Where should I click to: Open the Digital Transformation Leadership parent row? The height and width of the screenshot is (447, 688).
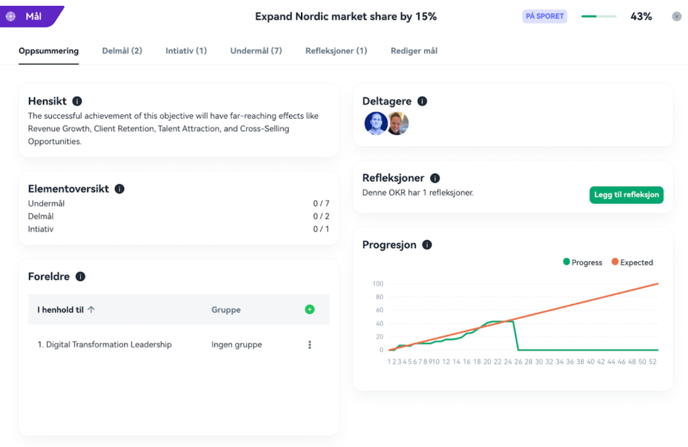coord(105,345)
